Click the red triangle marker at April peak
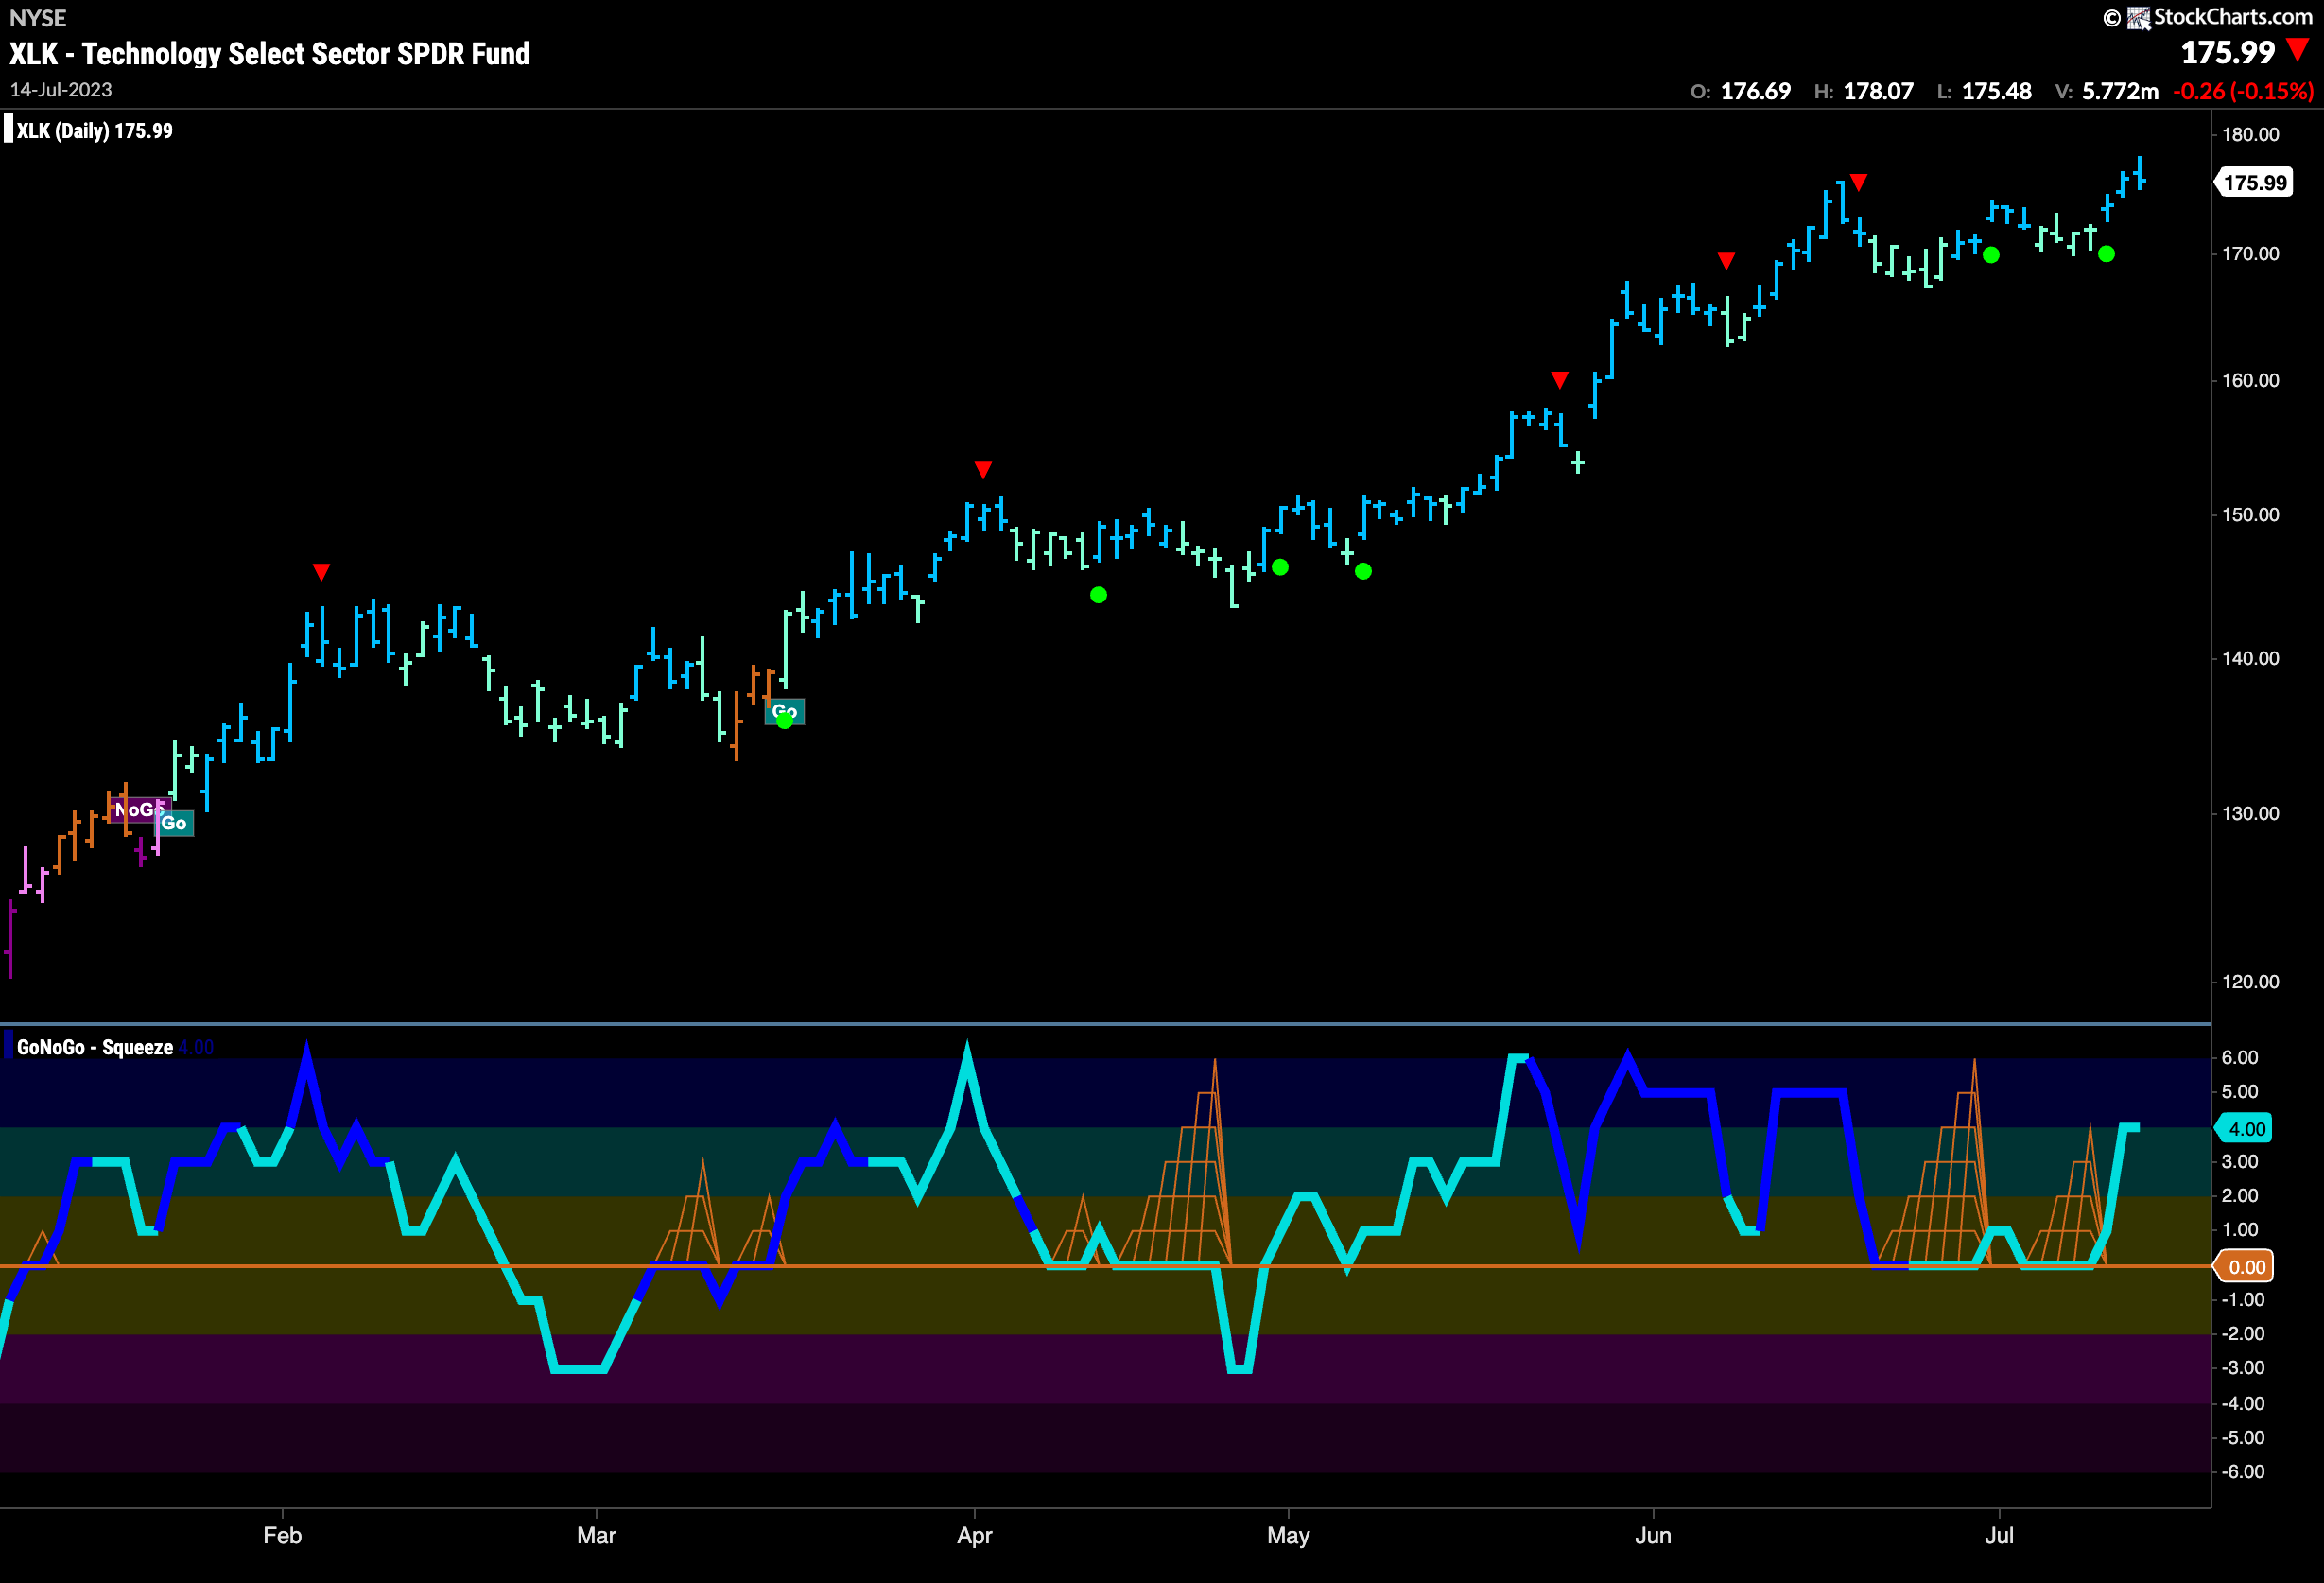This screenshot has height=1583, width=2324. point(983,470)
